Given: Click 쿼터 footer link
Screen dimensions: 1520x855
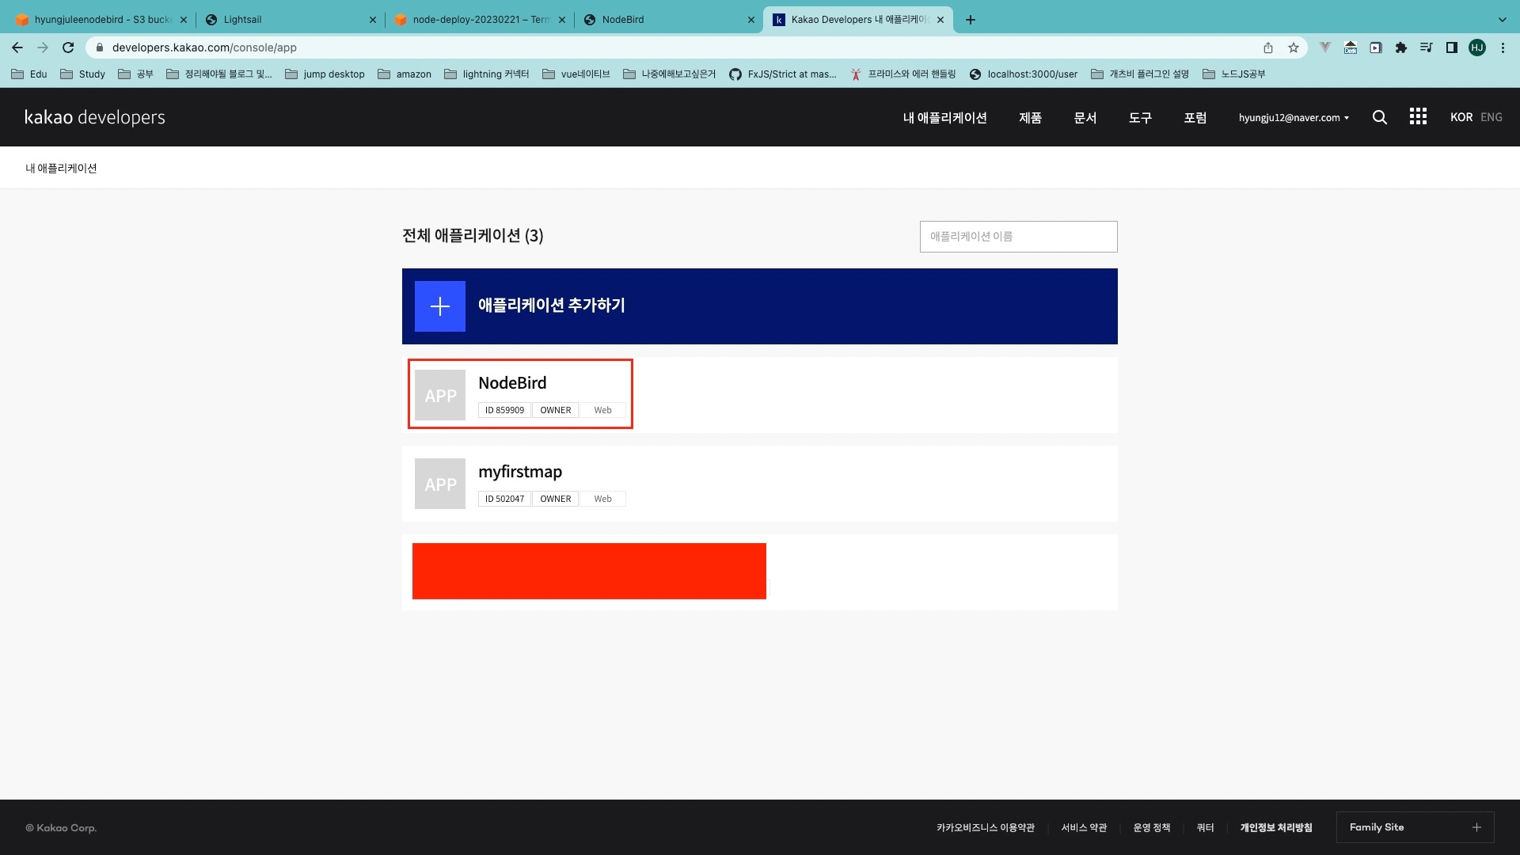Looking at the screenshot, I should click(1205, 828).
